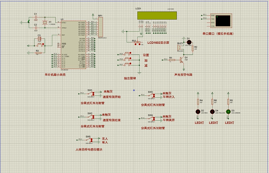Click the D4 yellow LED

point(213,111)
